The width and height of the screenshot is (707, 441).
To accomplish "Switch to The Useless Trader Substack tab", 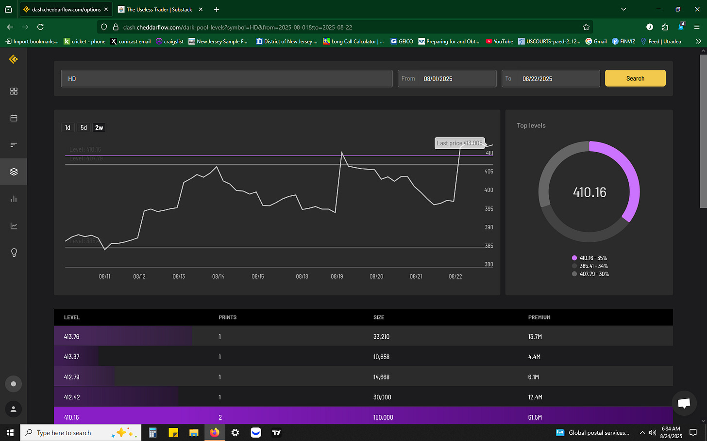I will [x=160, y=9].
